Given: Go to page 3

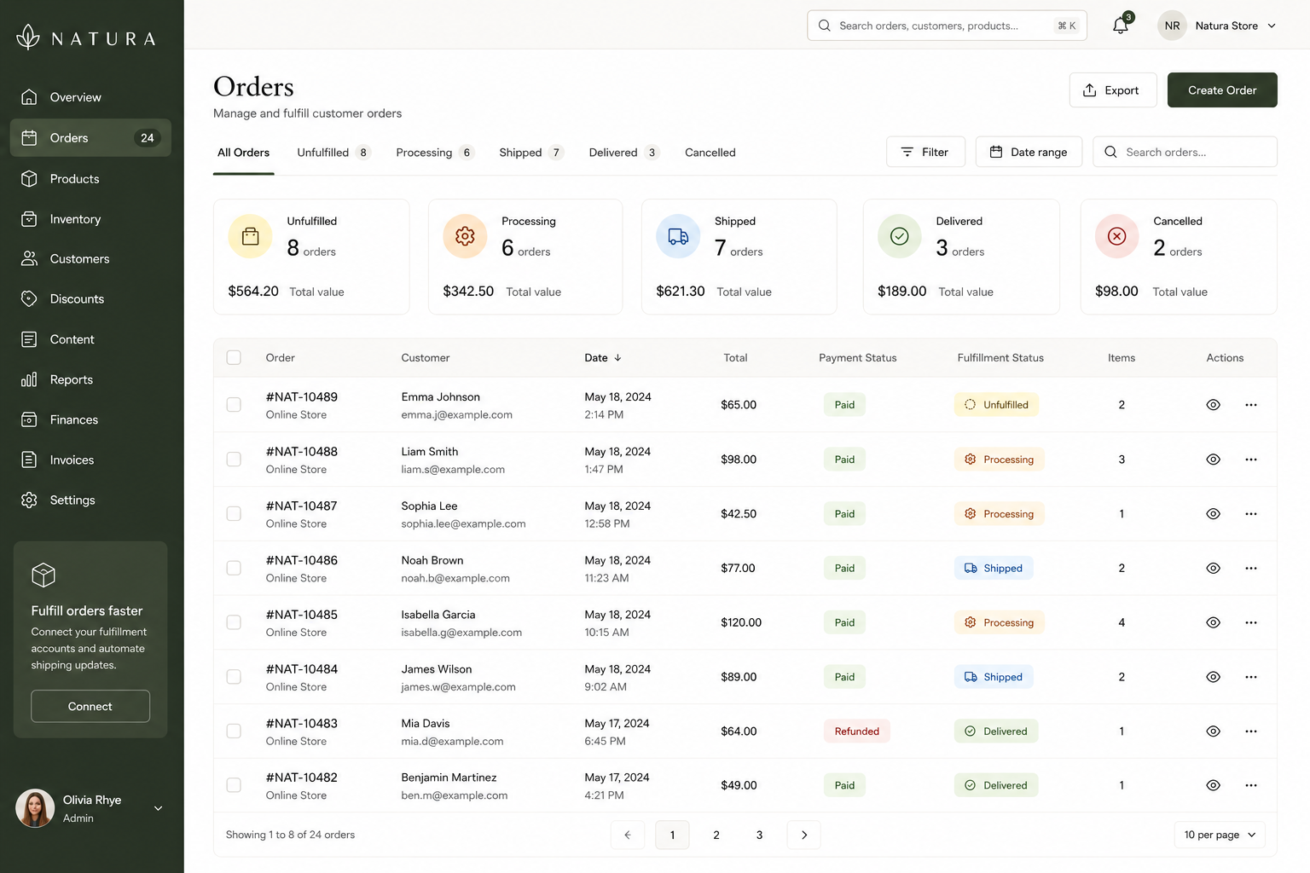Looking at the screenshot, I should [759, 835].
